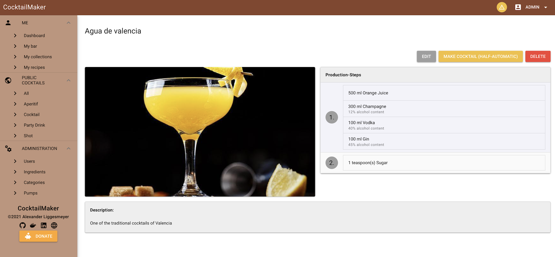Collapse the Administration section chevron
Screen dimensions: 555x257
pos(69,148)
